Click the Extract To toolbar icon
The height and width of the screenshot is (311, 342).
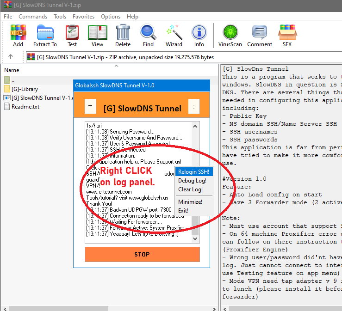coord(45,32)
